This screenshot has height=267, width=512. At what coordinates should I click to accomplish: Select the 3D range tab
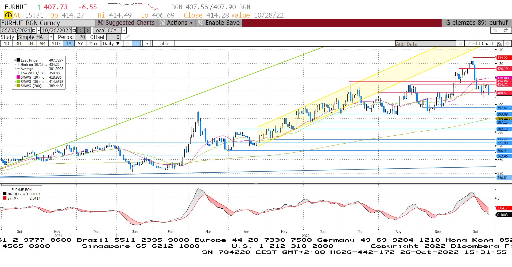point(18,44)
